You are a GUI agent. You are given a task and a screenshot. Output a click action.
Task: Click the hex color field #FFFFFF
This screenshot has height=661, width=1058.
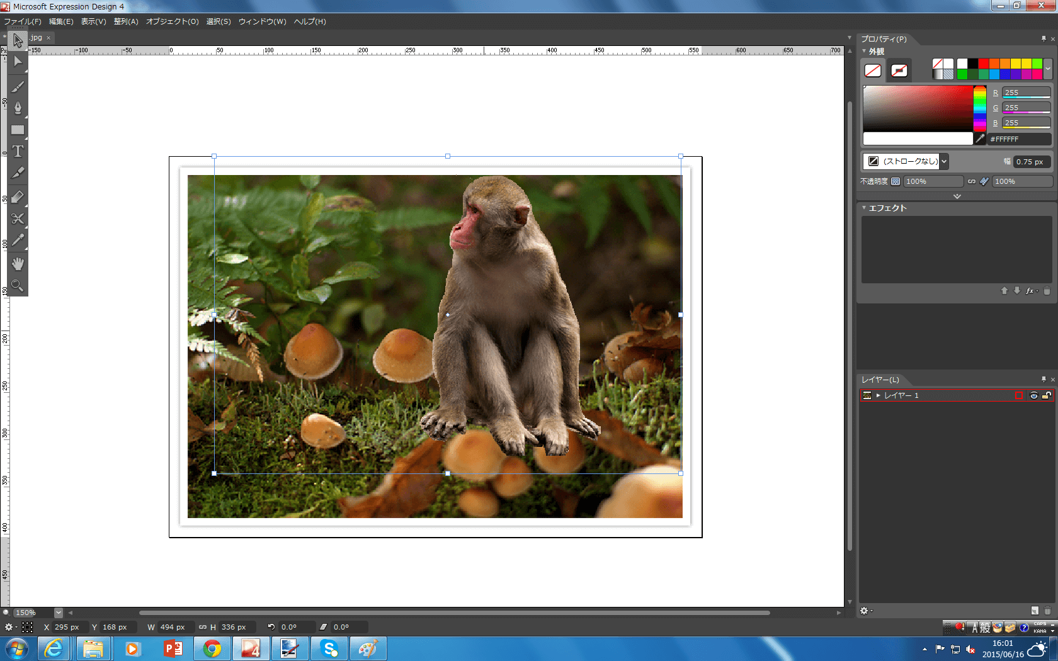pos(1018,139)
